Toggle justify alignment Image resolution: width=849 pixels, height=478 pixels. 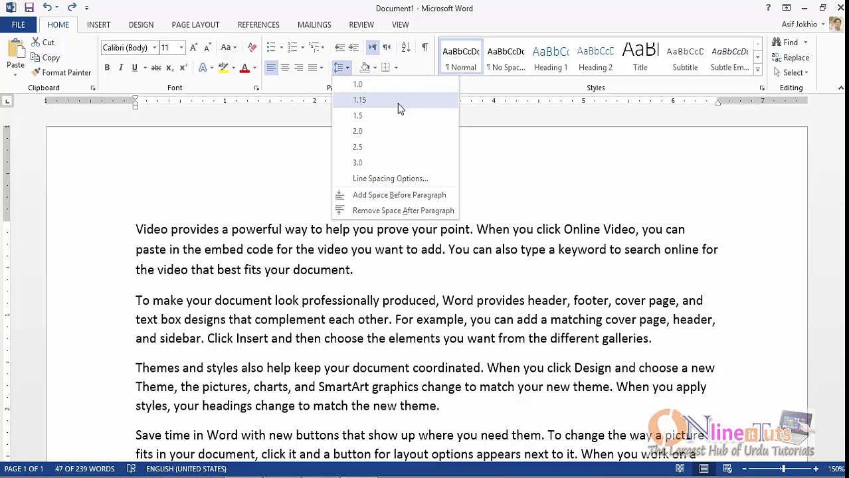coord(312,68)
